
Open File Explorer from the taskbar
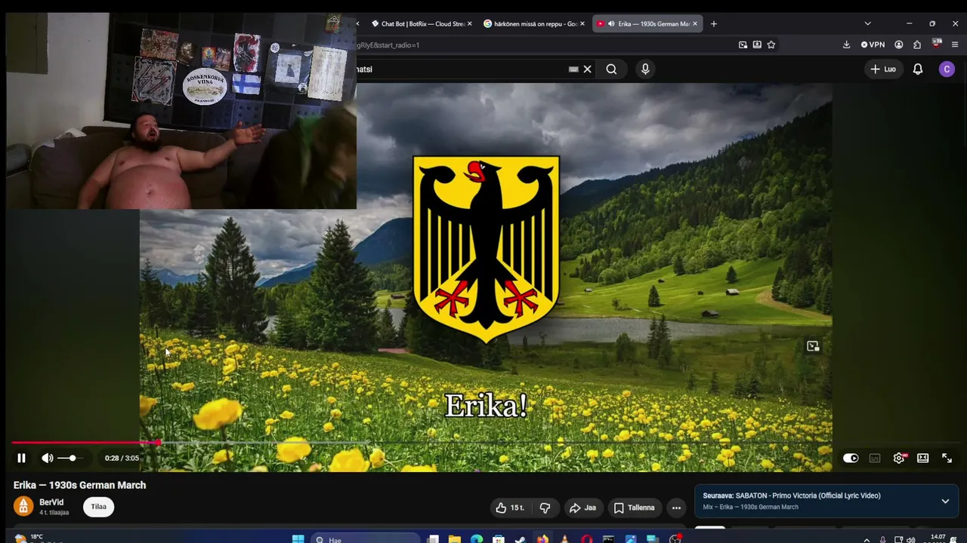pos(455,539)
